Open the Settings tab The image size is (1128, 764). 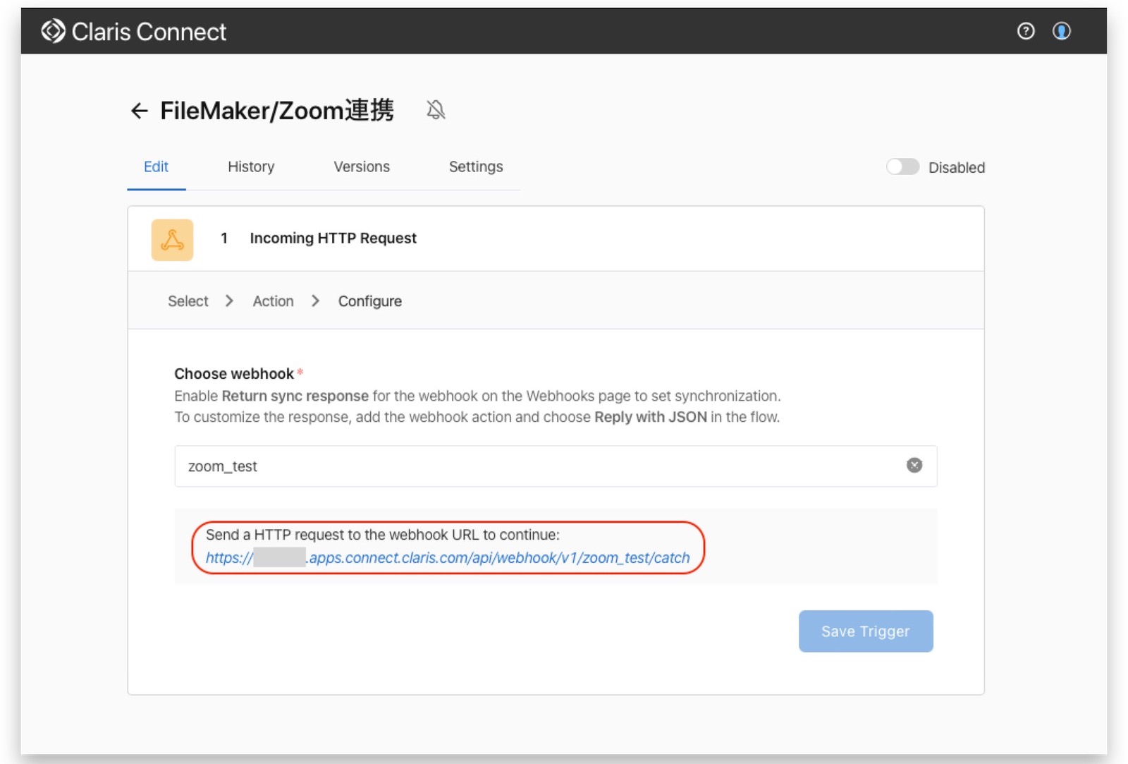pos(476,167)
